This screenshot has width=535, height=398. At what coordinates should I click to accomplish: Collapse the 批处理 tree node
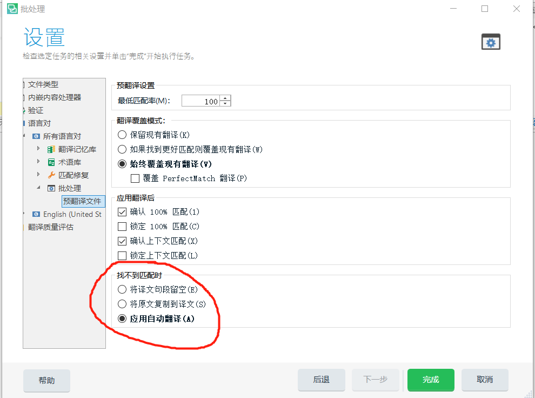point(38,188)
